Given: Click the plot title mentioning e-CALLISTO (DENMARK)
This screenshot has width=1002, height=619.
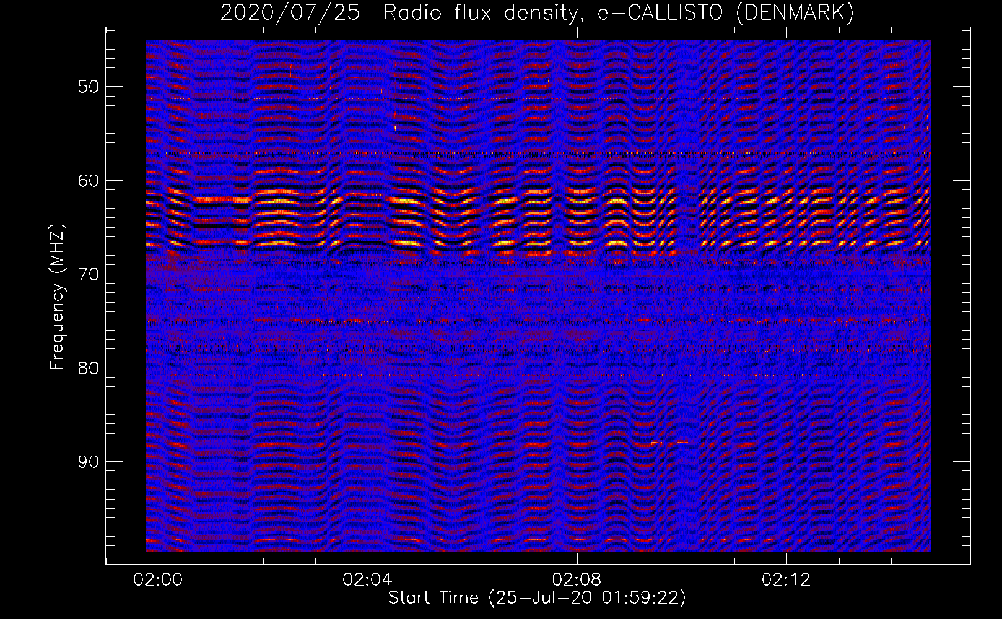Looking at the screenshot, I should point(537,12).
